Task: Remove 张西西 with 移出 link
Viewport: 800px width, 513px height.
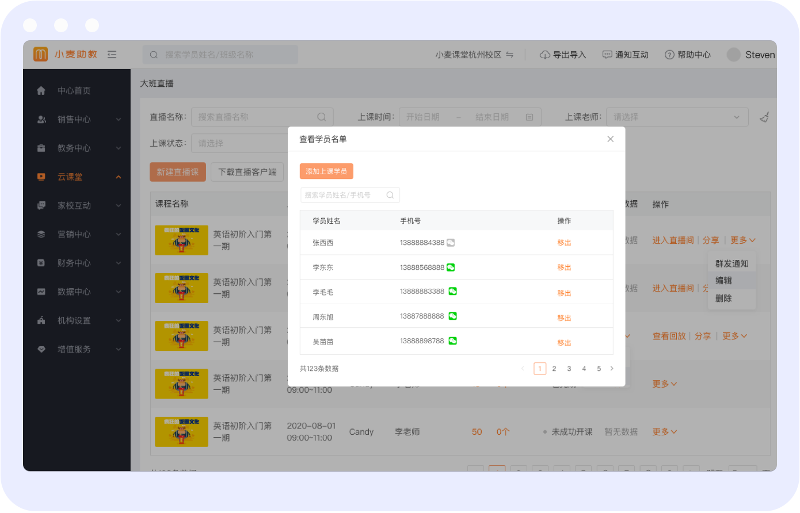Action: click(x=564, y=243)
